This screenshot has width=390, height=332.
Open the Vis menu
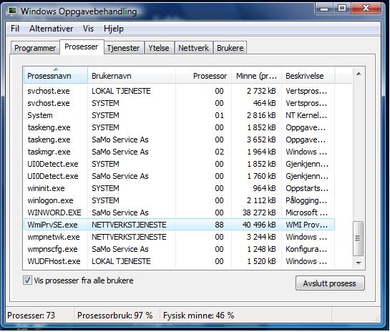point(88,29)
